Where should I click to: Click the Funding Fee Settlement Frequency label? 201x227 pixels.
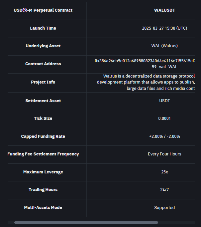click(43, 154)
